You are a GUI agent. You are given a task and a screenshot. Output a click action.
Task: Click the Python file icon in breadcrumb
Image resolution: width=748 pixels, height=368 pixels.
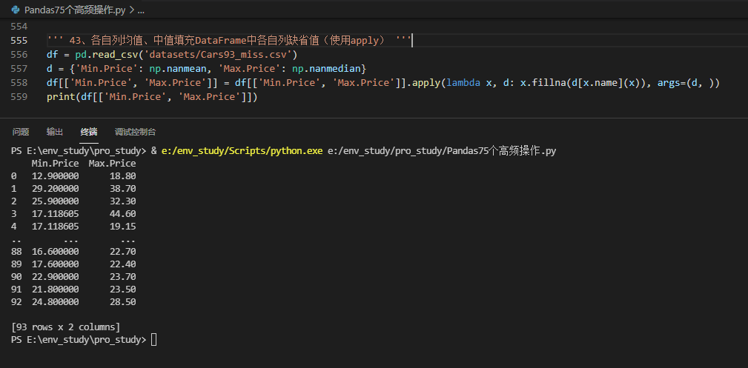[x=16, y=10]
